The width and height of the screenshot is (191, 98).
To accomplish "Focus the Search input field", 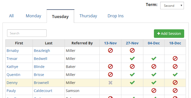I will 27,33.
